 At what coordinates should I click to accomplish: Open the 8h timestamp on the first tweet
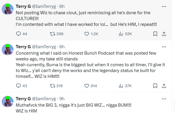[62, 6]
